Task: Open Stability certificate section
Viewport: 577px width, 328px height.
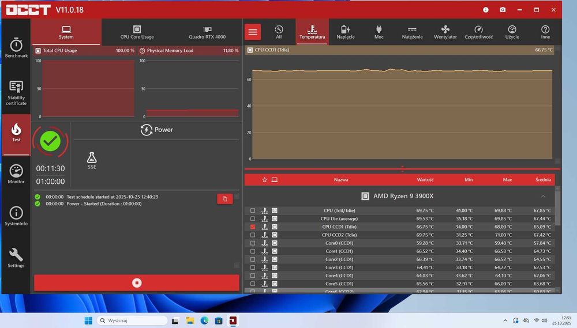Action: [x=16, y=93]
